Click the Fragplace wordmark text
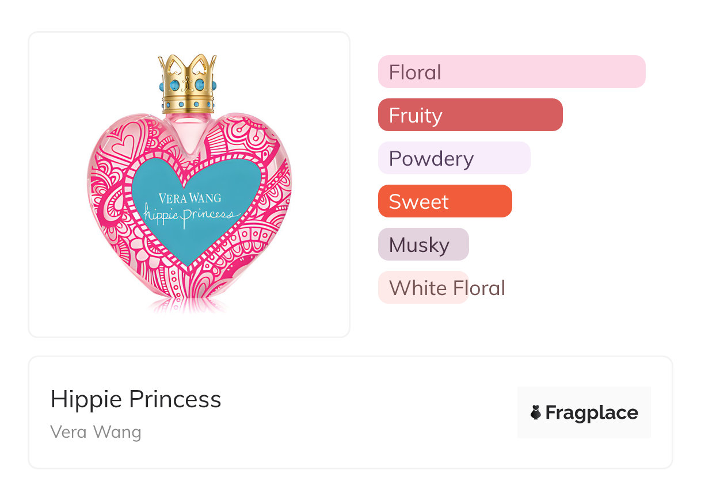The height and width of the screenshot is (497, 701). coord(592,413)
